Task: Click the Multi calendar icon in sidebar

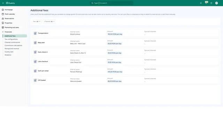Action: (x=3, y=14)
